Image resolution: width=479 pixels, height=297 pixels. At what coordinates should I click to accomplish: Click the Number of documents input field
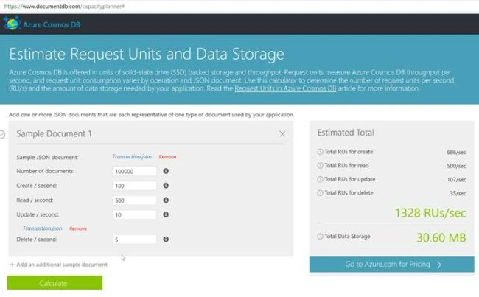pos(134,171)
